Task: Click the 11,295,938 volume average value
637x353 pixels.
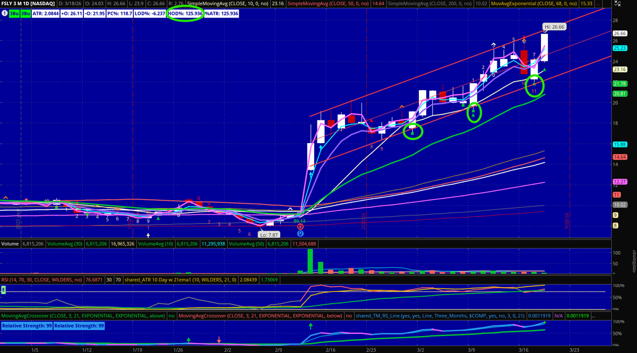Action: click(213, 244)
